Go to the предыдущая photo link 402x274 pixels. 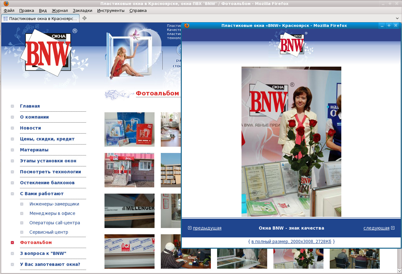[207, 228]
